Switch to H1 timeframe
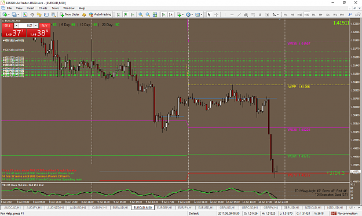This screenshot has height=216, width=362. 314,14
